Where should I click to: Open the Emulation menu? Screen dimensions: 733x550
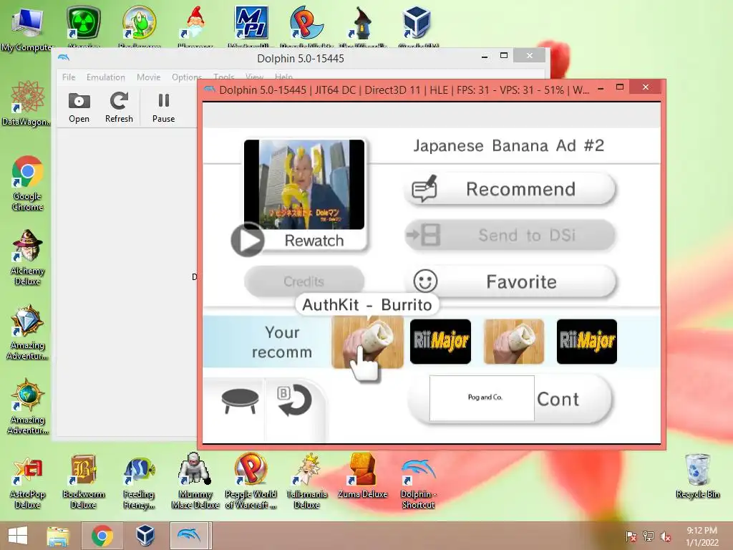106,77
